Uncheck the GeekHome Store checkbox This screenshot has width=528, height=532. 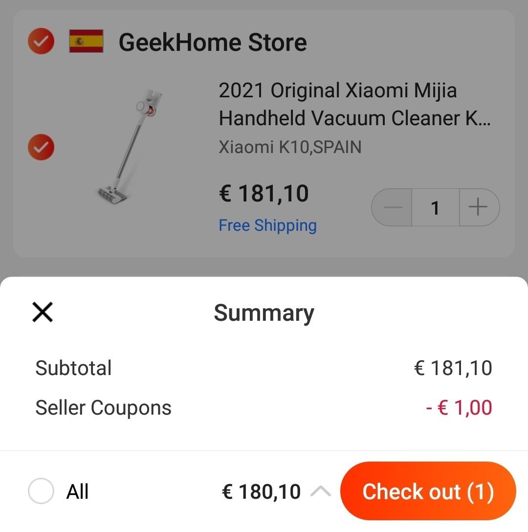click(x=41, y=41)
